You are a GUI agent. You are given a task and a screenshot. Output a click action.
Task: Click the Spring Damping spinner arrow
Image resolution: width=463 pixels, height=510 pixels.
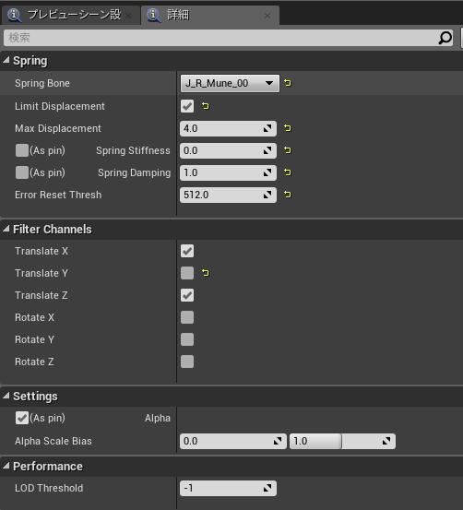point(267,172)
